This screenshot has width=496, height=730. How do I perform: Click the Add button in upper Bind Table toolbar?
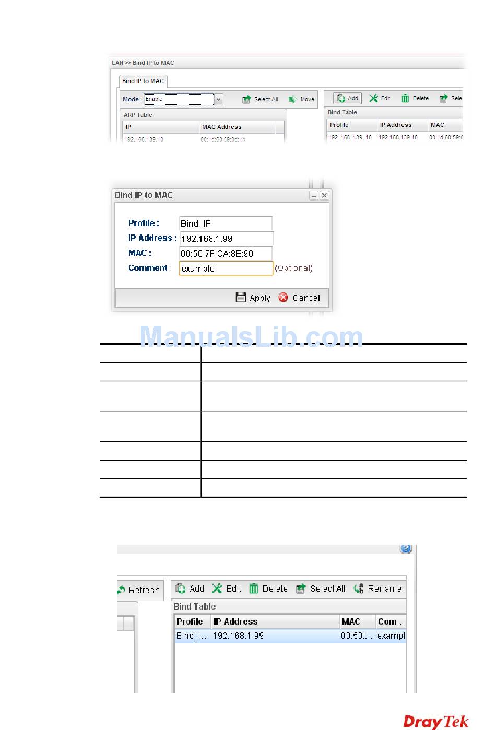pos(348,98)
